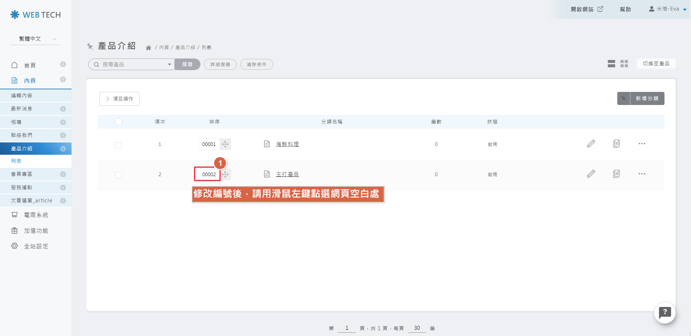This screenshot has width=691, height=336.
Task: Open 電商系統 in the sidebar
Action: (x=36, y=215)
